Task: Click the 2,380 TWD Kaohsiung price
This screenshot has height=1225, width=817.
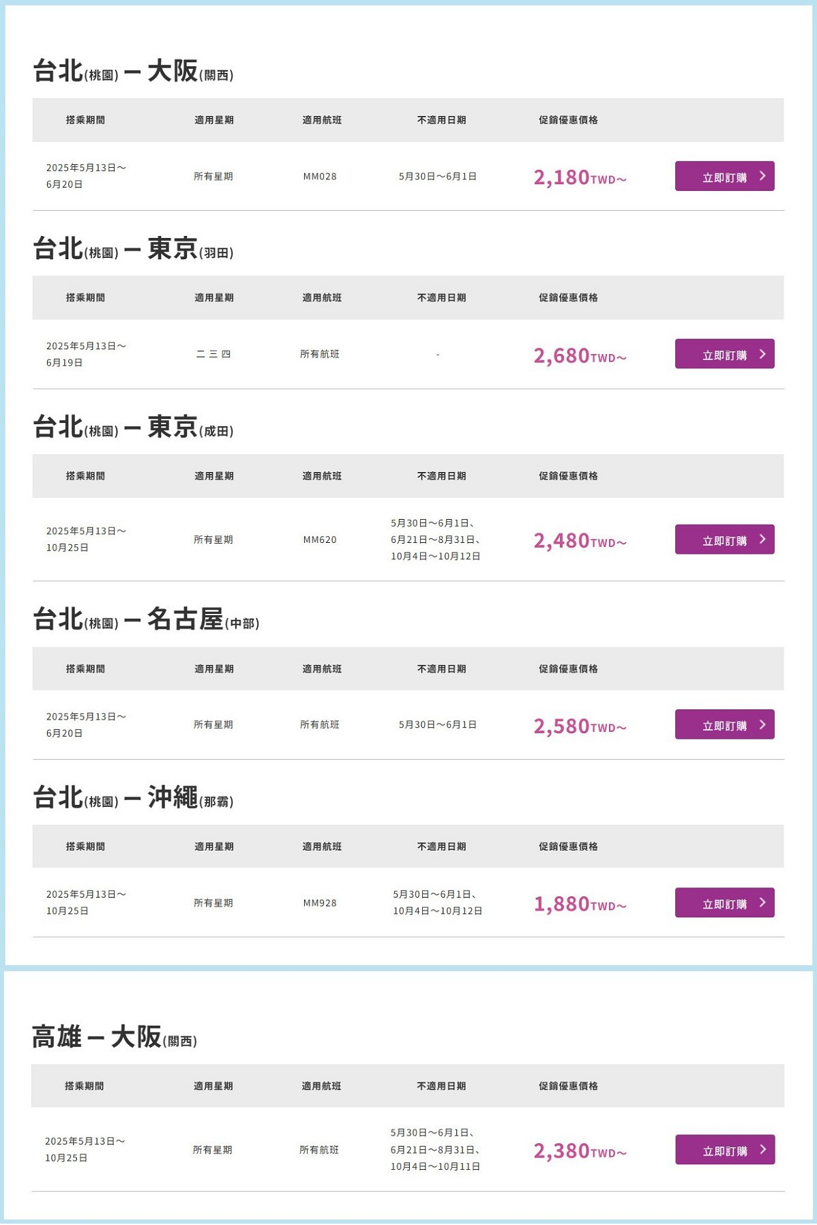Action: (580, 1151)
